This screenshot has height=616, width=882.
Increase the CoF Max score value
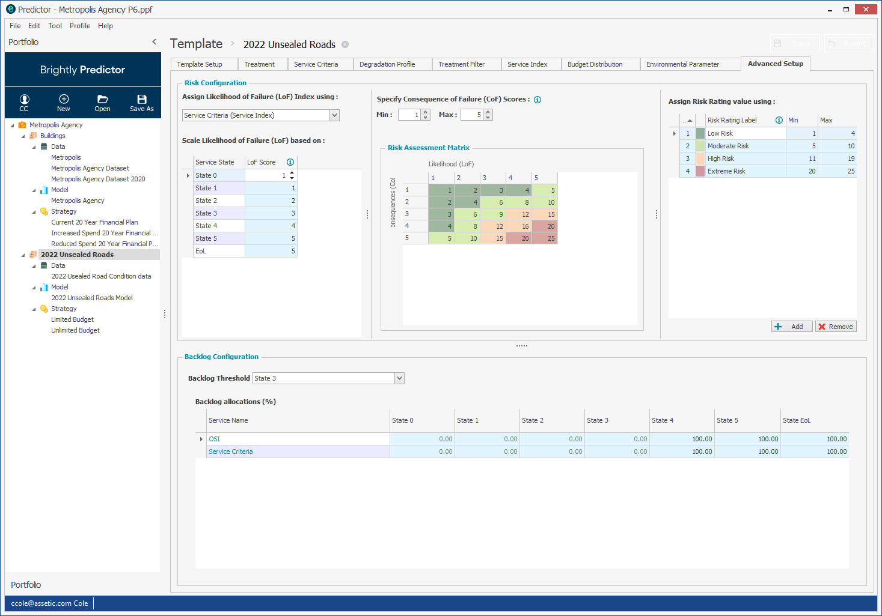(x=488, y=112)
